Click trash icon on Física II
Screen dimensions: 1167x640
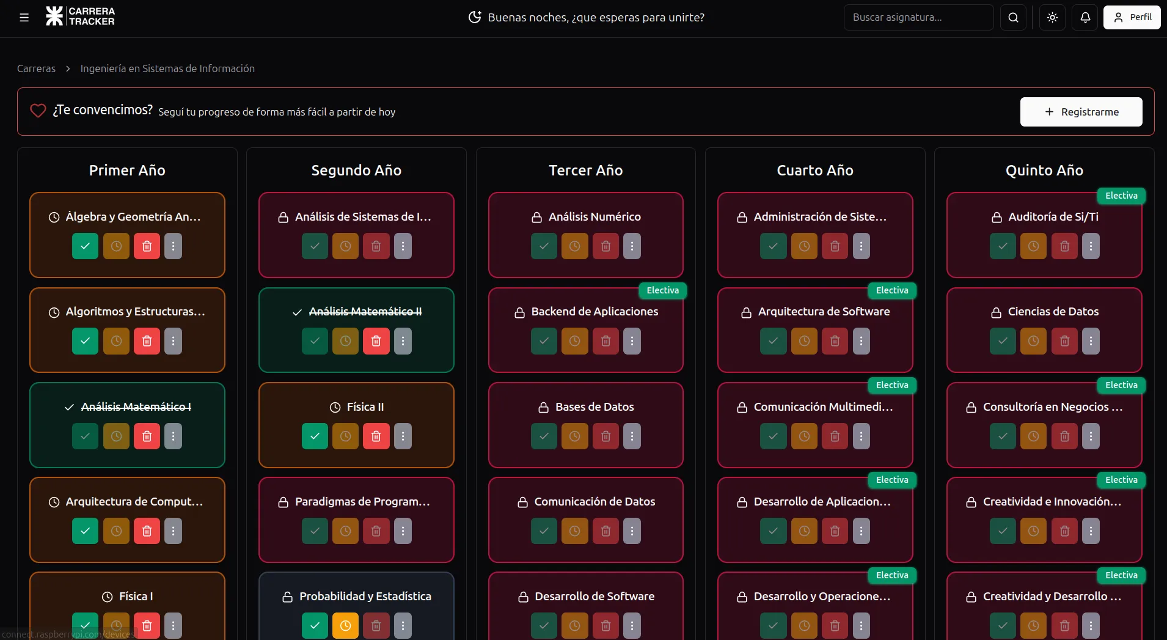pos(376,436)
